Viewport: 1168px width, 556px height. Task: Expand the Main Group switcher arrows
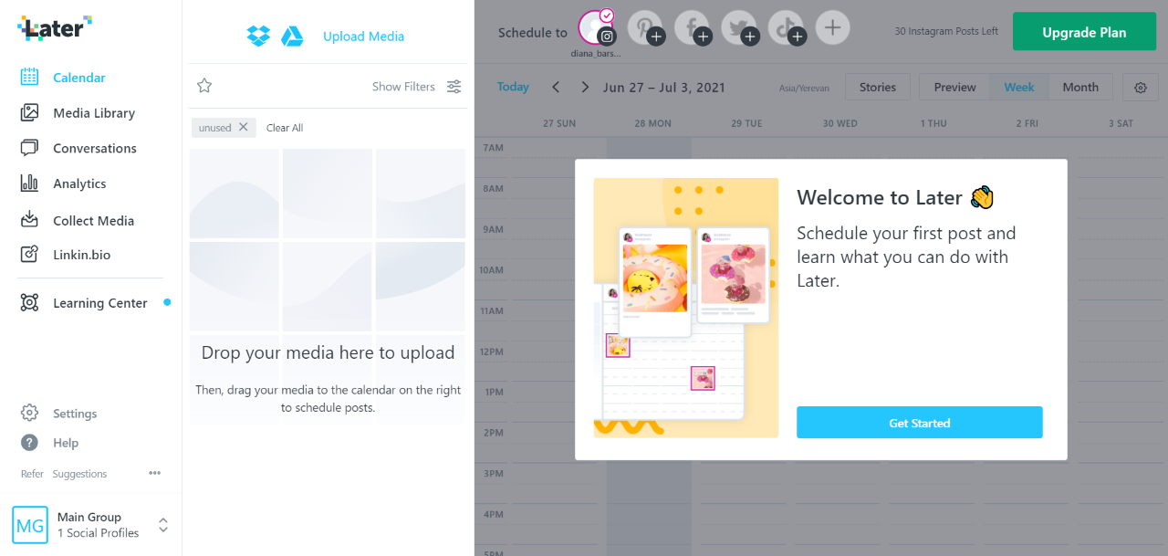[x=163, y=525]
